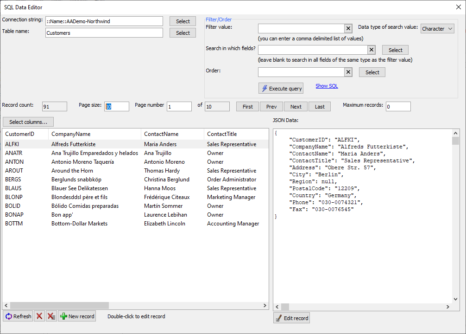Click the grid scrollbar's left arrow
This screenshot has width=466, height=334.
pyautogui.click(x=6, y=305)
